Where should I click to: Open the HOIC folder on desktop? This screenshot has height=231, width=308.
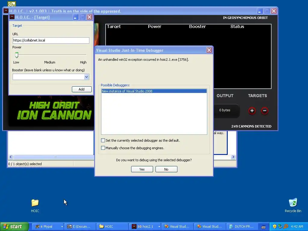[x=35, y=206]
